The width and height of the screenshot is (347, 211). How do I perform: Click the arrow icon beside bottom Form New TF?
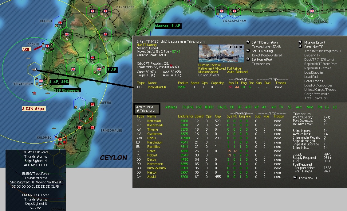pyautogui.click(x=295, y=178)
